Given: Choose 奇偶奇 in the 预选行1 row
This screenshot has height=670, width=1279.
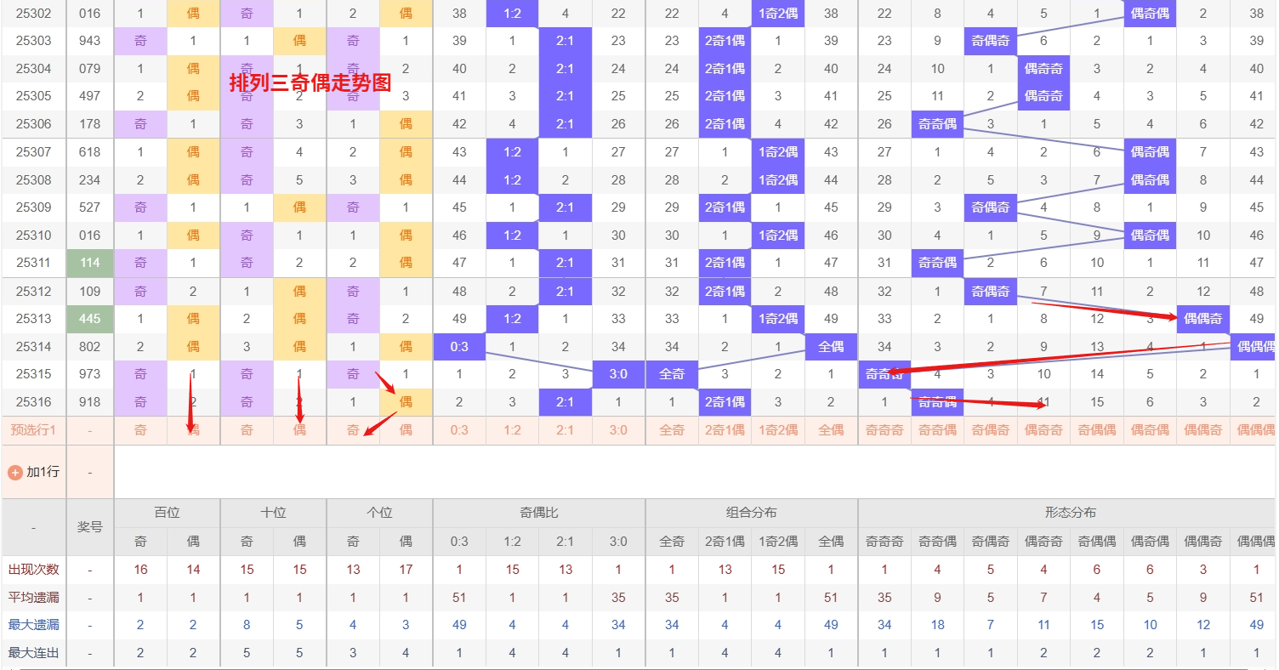Looking at the screenshot, I should click(990, 430).
